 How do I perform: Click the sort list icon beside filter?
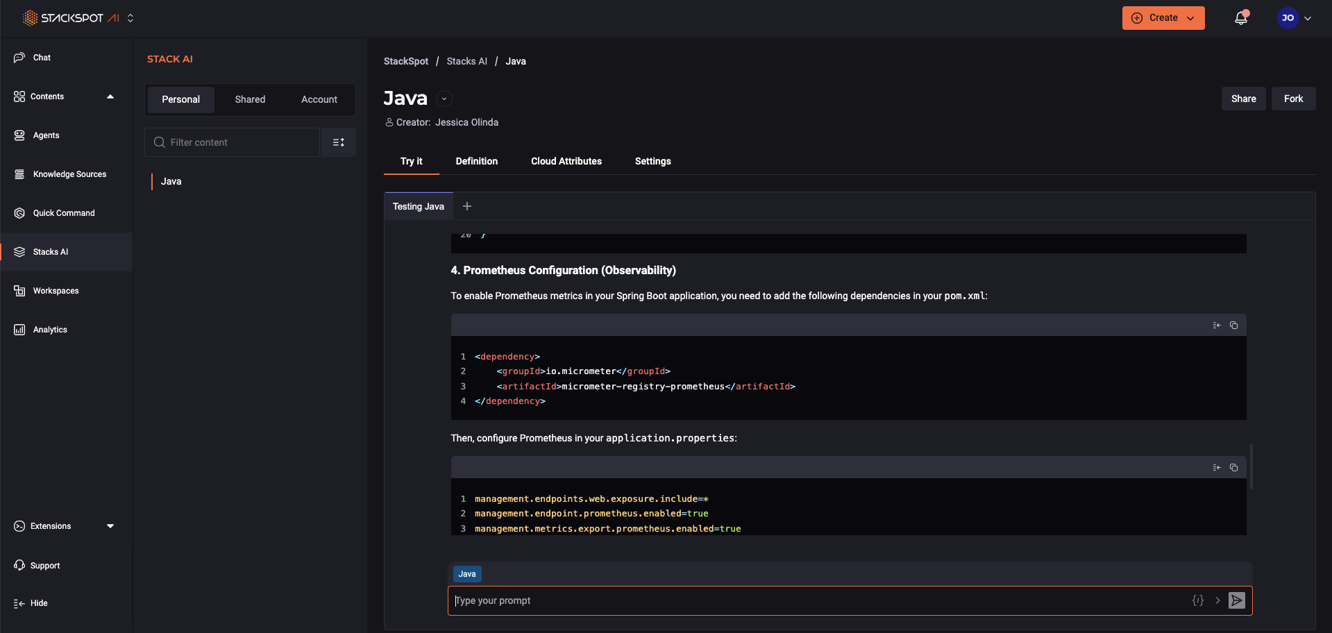[x=339, y=142]
